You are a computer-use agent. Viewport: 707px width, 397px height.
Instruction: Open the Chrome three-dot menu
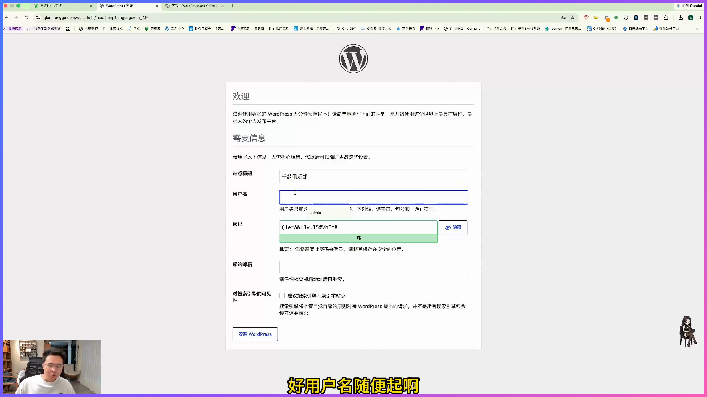point(701,18)
